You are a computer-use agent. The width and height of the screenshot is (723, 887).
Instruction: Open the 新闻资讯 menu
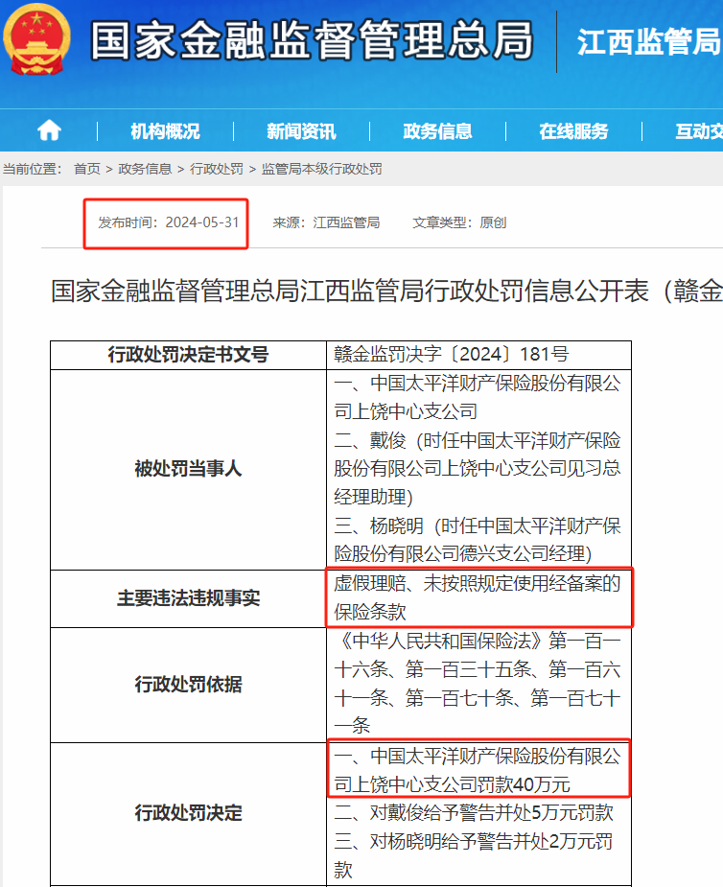pos(301,131)
